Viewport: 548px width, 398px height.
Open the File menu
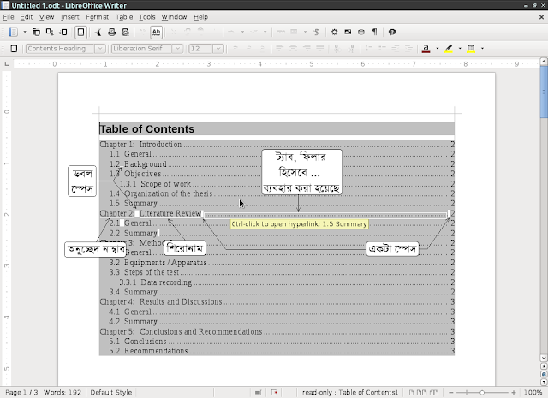pyautogui.click(x=9, y=17)
